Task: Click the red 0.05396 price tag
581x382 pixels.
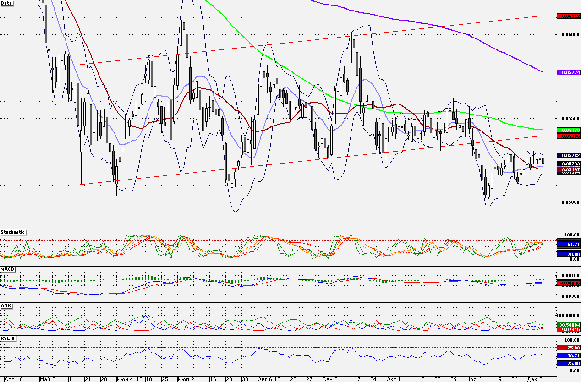Action: 569,136
